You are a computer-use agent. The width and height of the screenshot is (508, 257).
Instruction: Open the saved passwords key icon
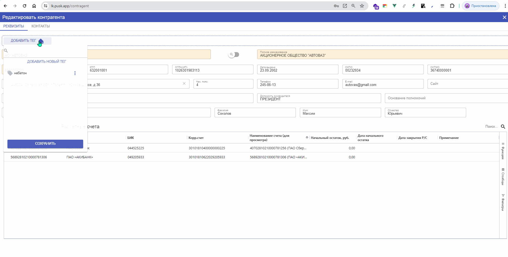[336, 6]
